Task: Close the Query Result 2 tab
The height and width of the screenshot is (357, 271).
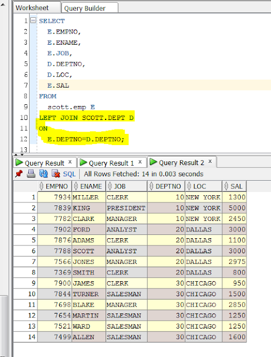Action: coord(210,161)
